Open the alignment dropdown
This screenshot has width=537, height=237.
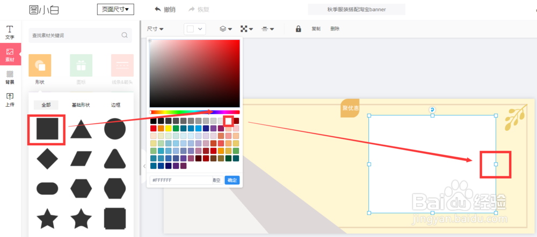(268, 29)
